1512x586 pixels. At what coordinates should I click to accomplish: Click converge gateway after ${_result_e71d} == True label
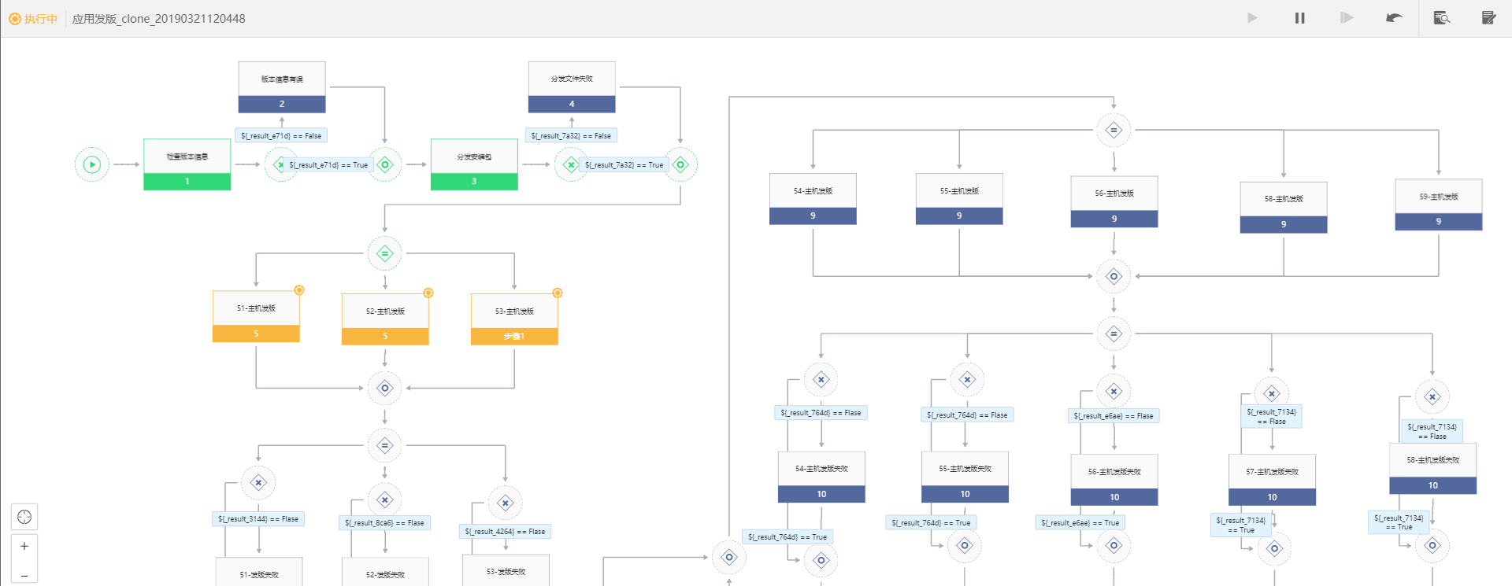point(385,164)
